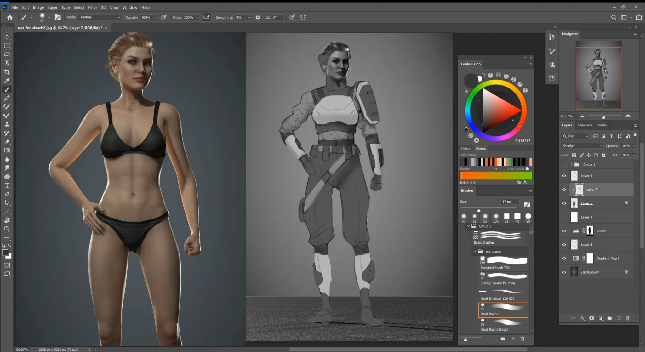
Task: Switch to the Channels tab
Action: click(x=585, y=125)
